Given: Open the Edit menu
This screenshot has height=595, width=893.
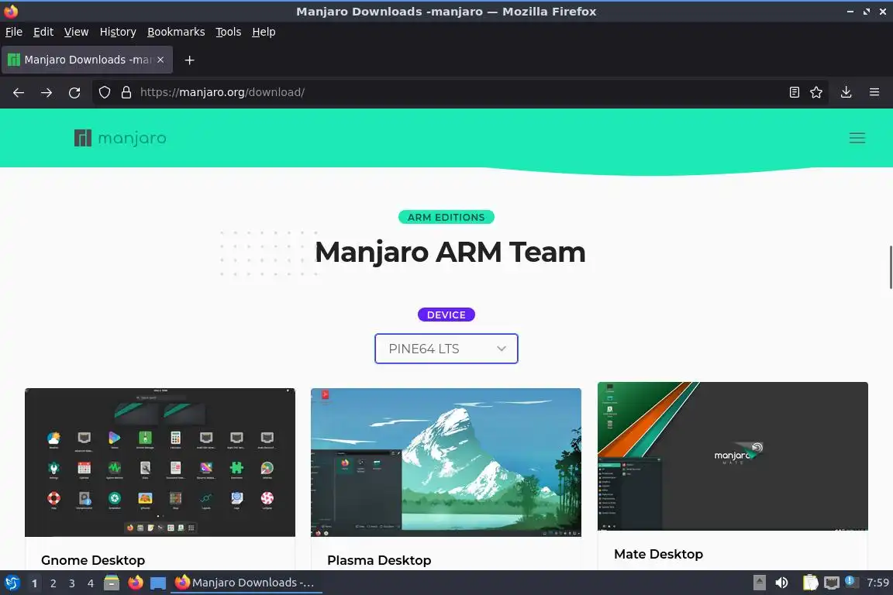Looking at the screenshot, I should click(x=43, y=32).
